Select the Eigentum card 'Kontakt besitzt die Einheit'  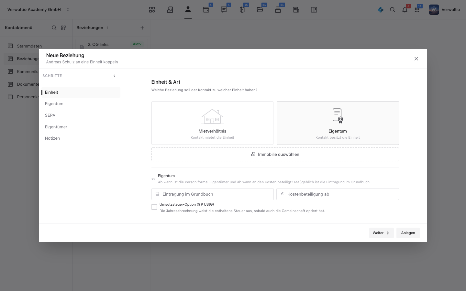[338, 123]
